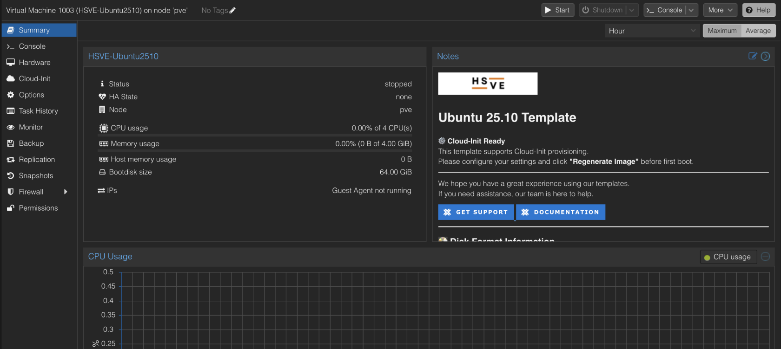This screenshot has height=349, width=781.
Task: Click the No Tags label
Action: pos(214,10)
